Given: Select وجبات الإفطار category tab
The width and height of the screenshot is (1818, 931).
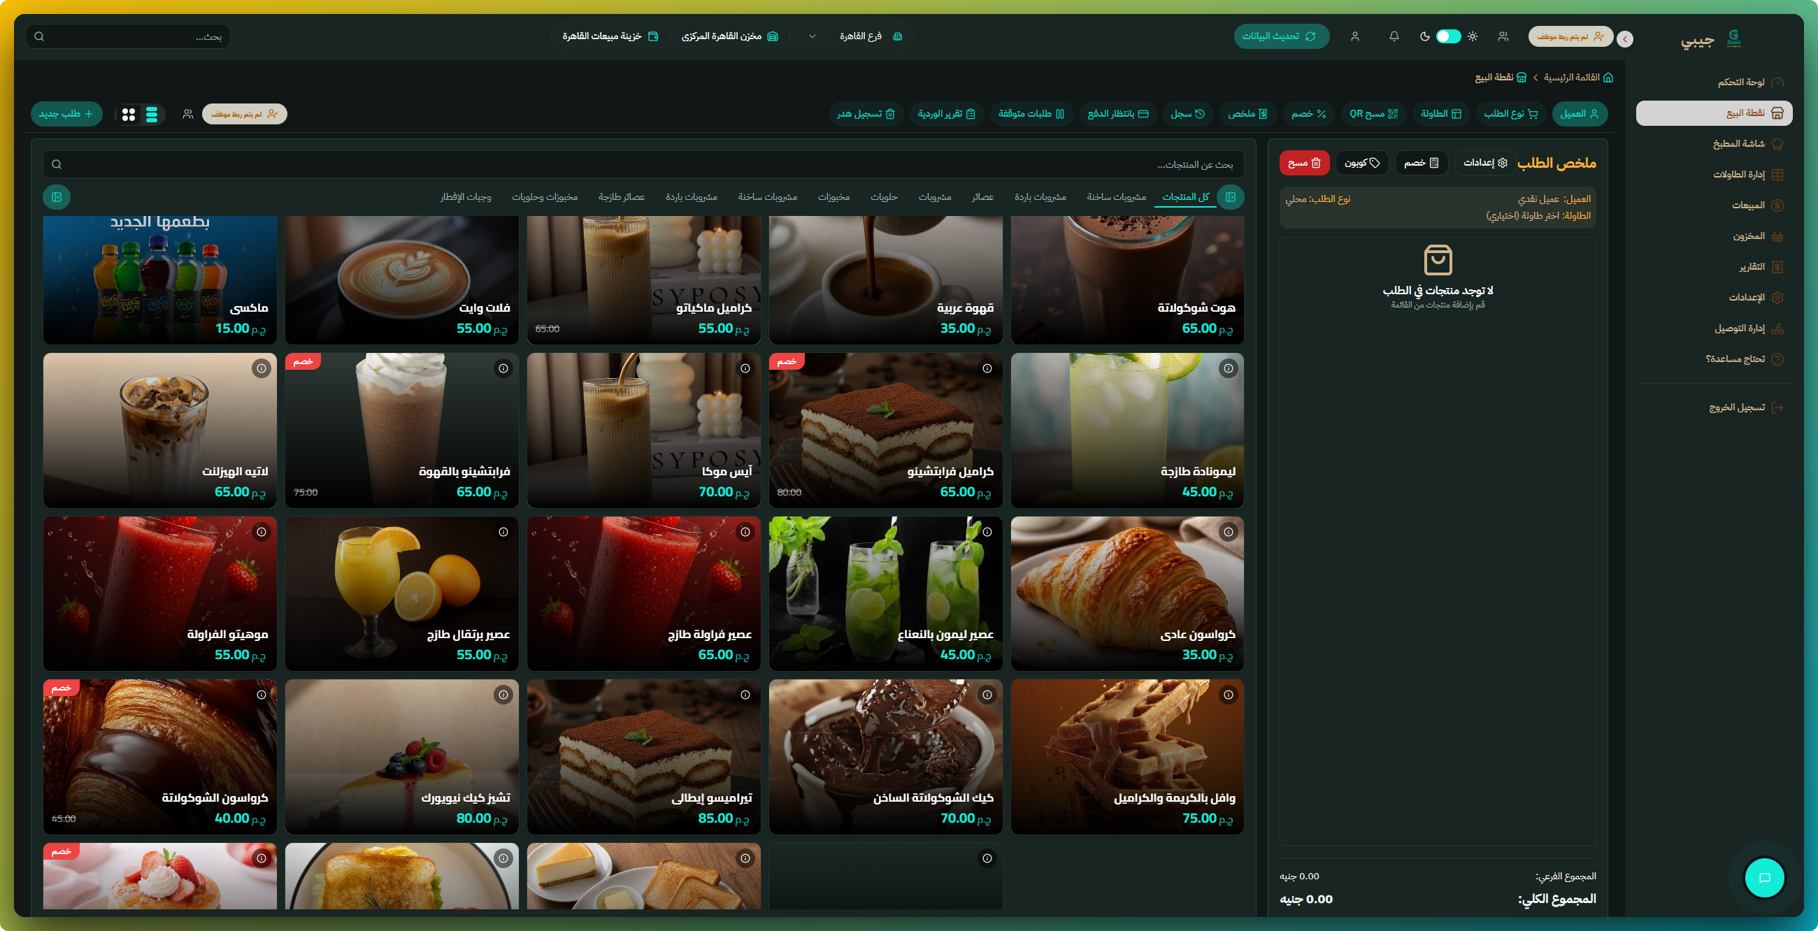Looking at the screenshot, I should coord(466,197).
